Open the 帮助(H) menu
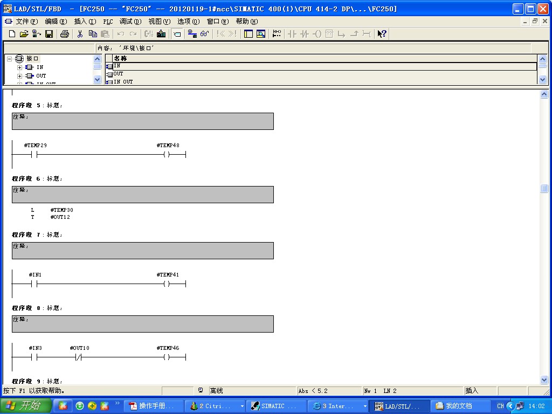Viewport: 552px width, 414px height. click(x=247, y=22)
